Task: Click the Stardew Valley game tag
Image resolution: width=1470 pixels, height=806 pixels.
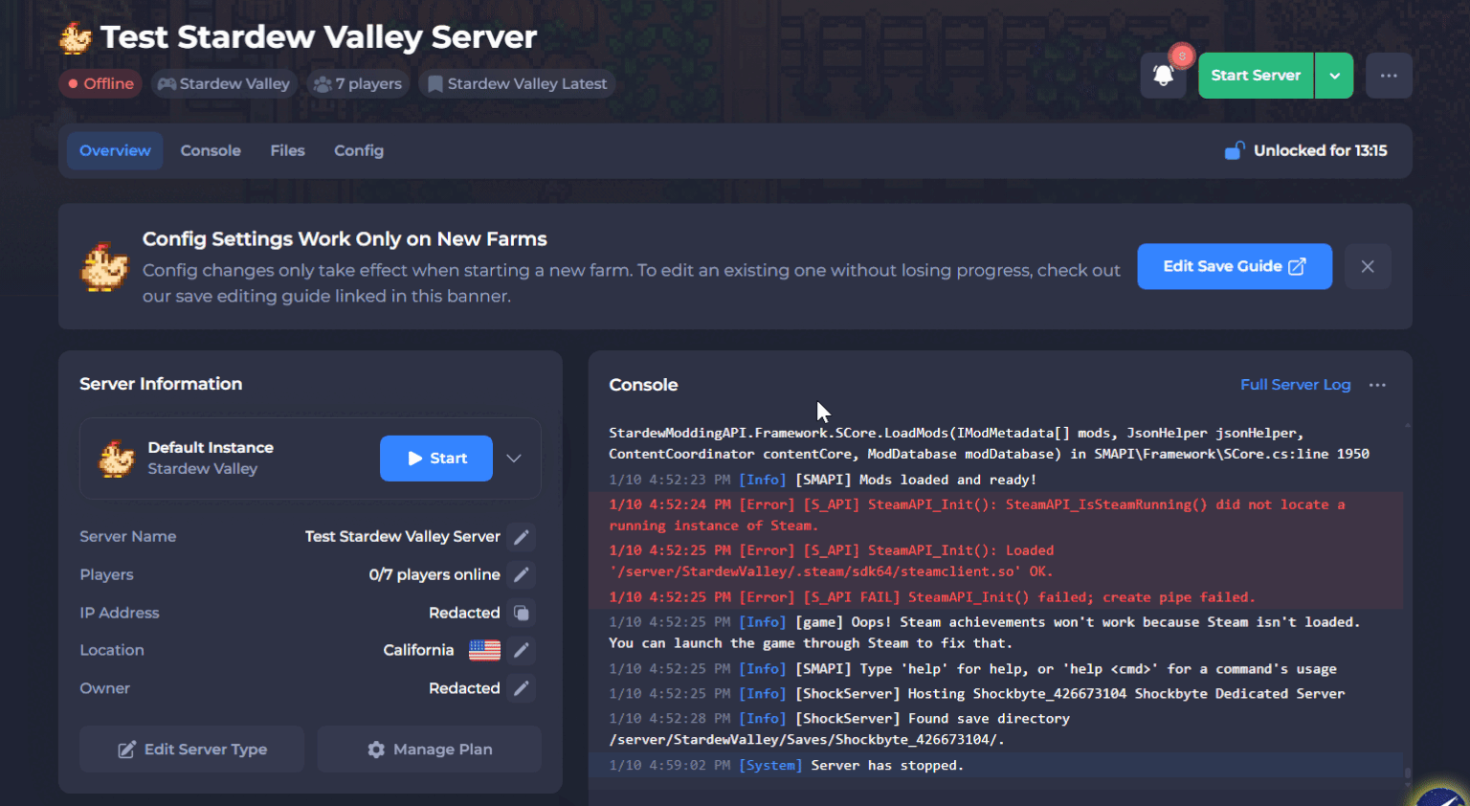Action: pyautogui.click(x=224, y=84)
